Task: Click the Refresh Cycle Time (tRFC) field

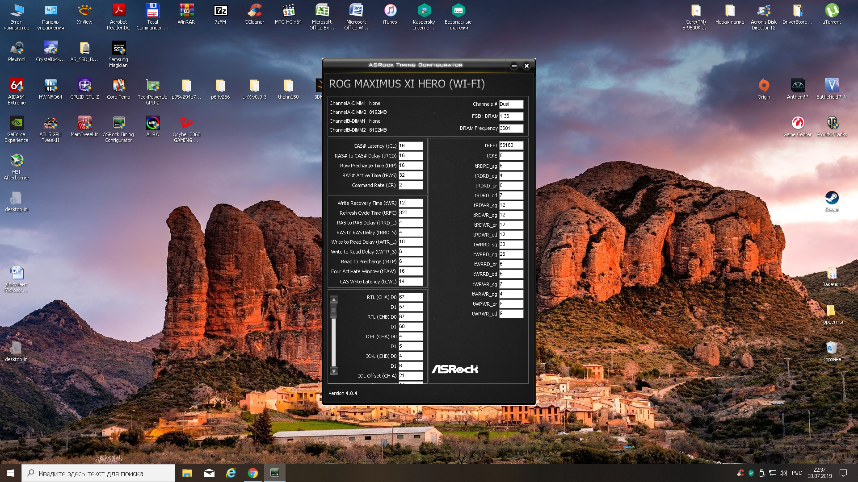Action: click(411, 213)
